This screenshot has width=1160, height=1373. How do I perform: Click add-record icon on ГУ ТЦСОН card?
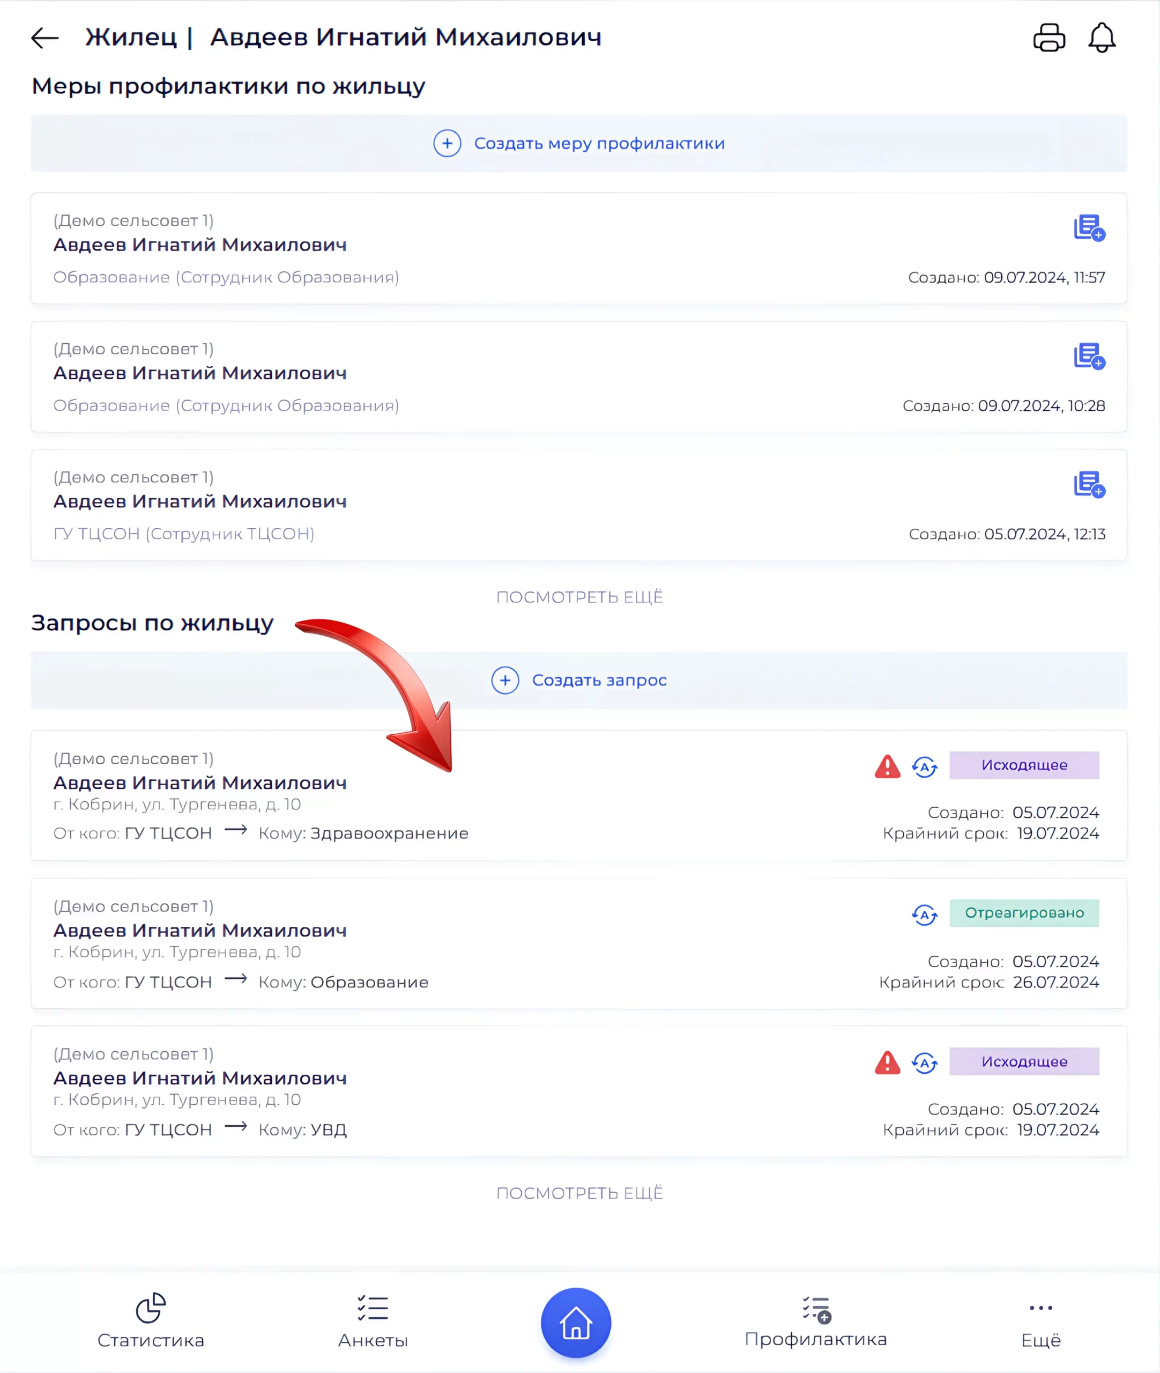[1089, 485]
